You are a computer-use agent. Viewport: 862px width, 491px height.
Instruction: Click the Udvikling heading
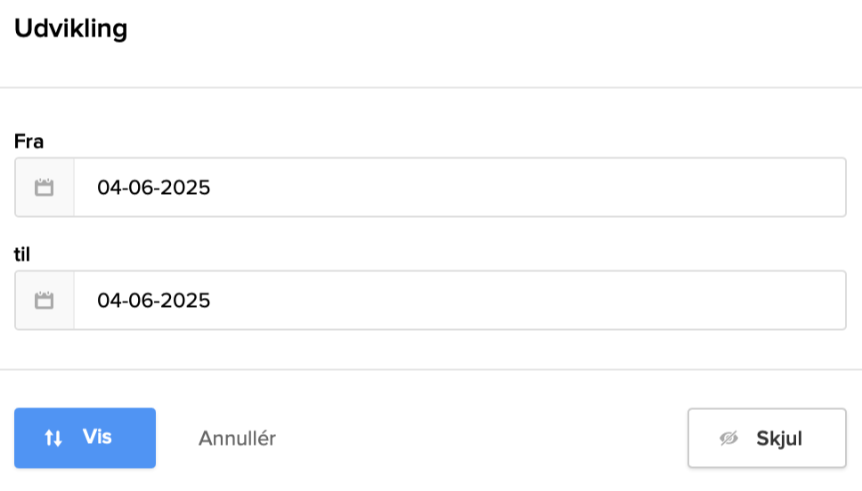[71, 29]
